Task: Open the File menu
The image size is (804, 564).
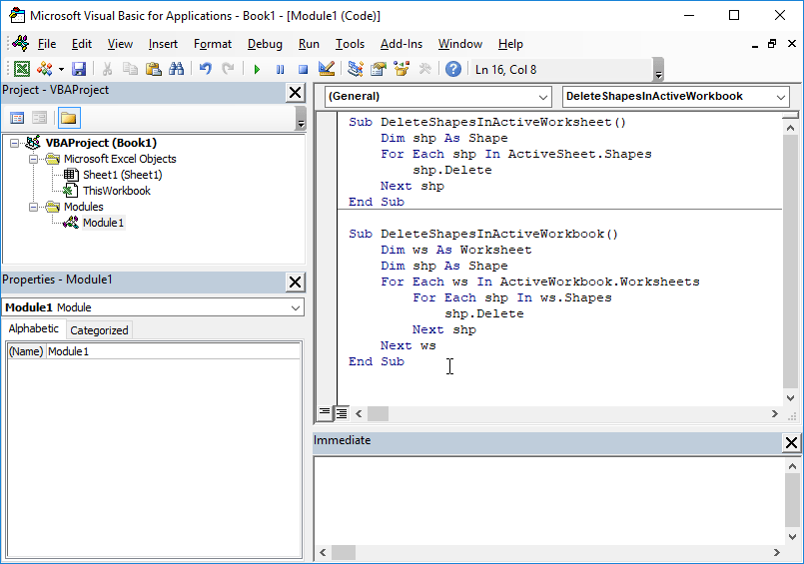Action: (x=47, y=44)
